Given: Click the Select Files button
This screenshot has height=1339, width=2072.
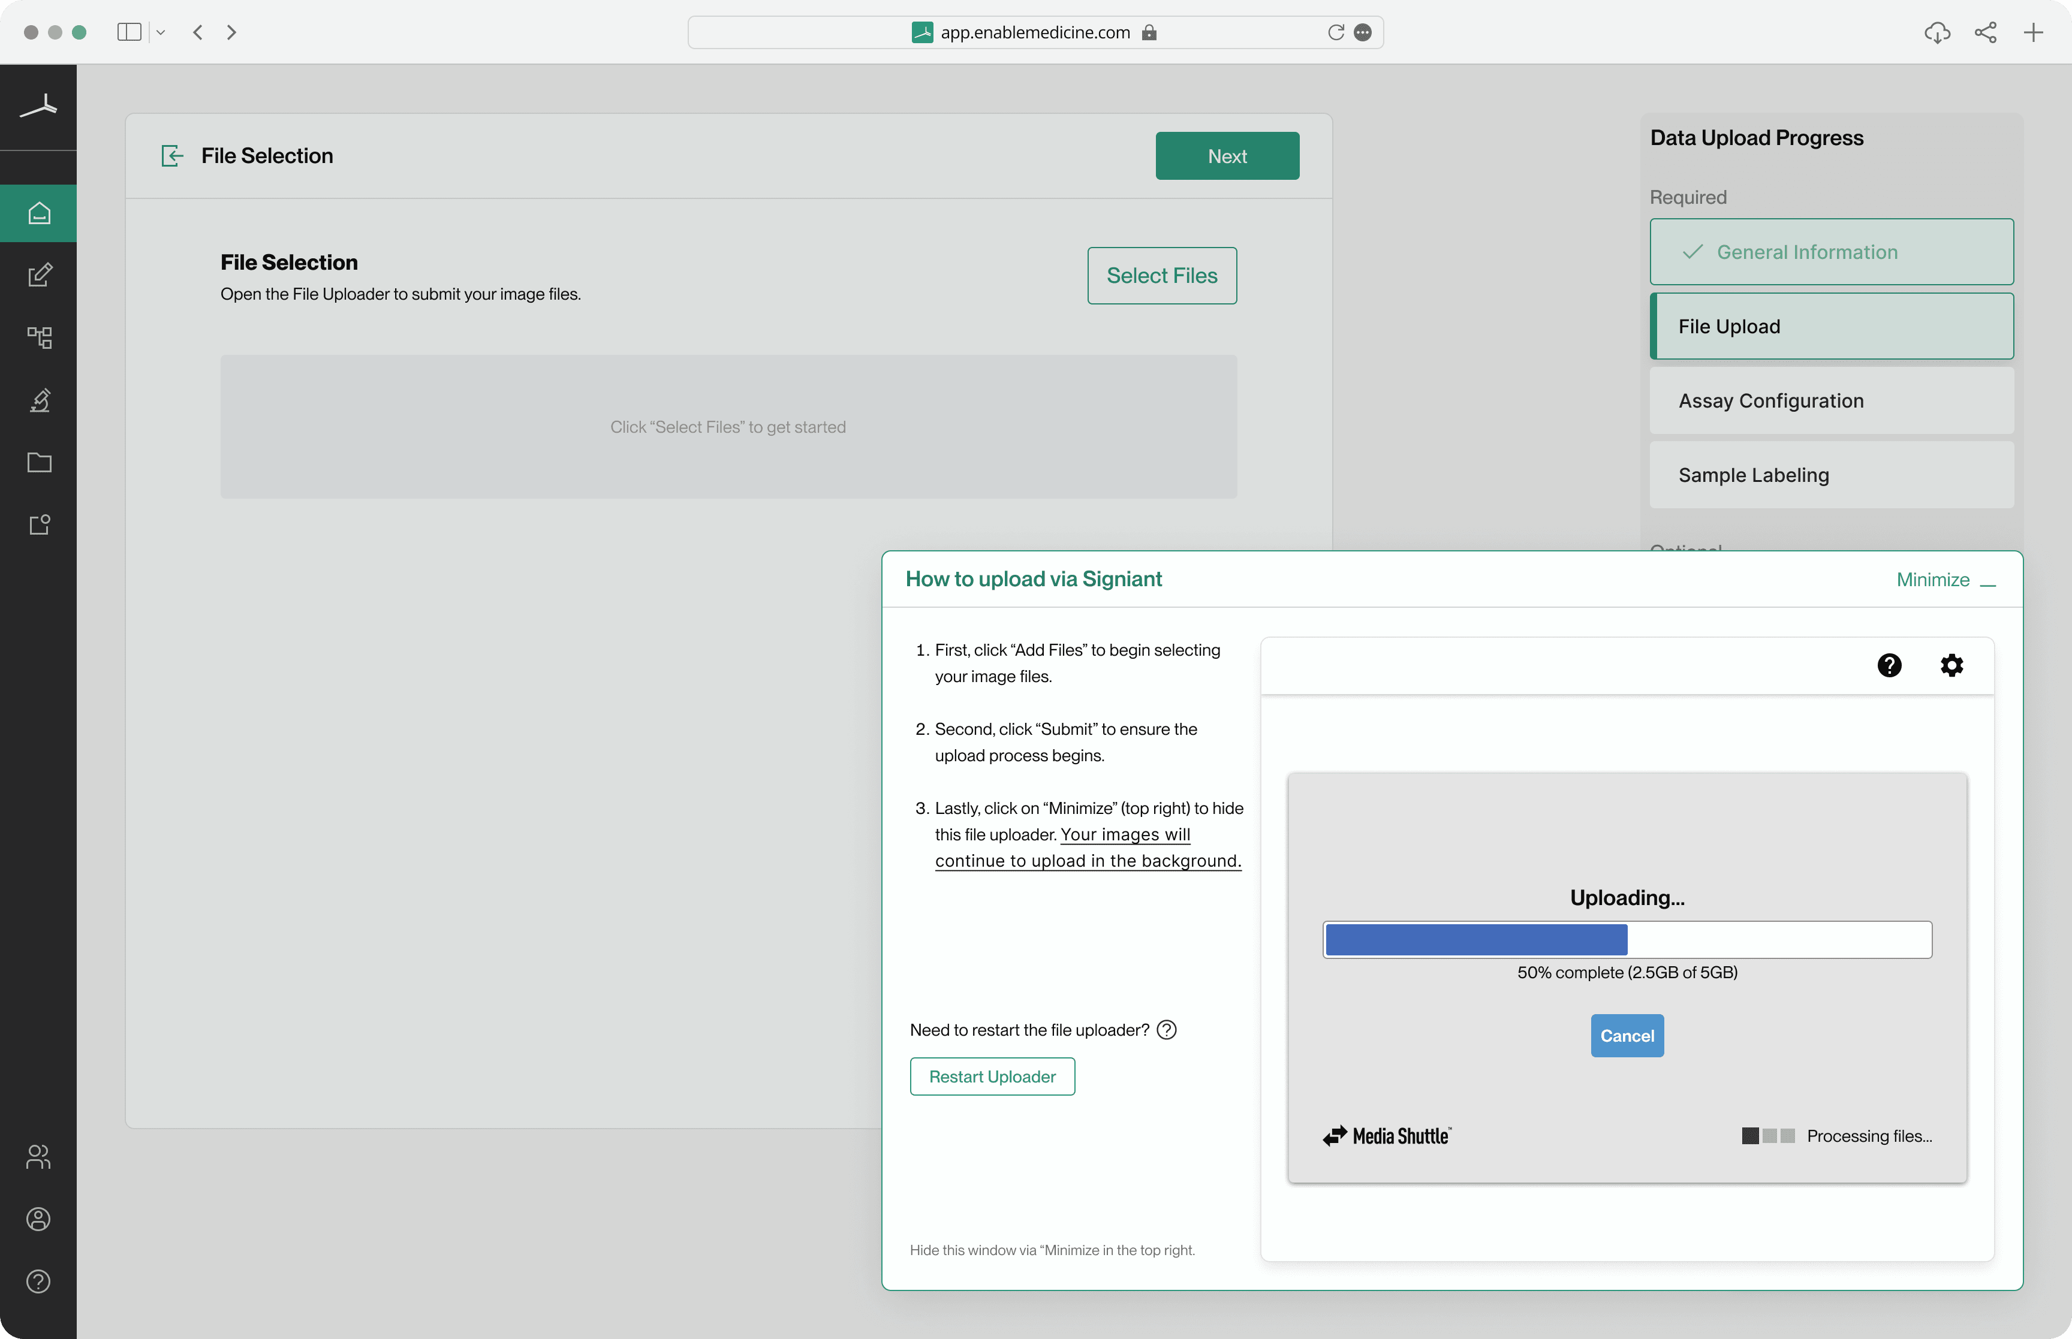Looking at the screenshot, I should tap(1162, 276).
